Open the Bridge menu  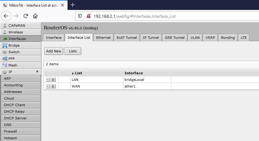(21, 45)
